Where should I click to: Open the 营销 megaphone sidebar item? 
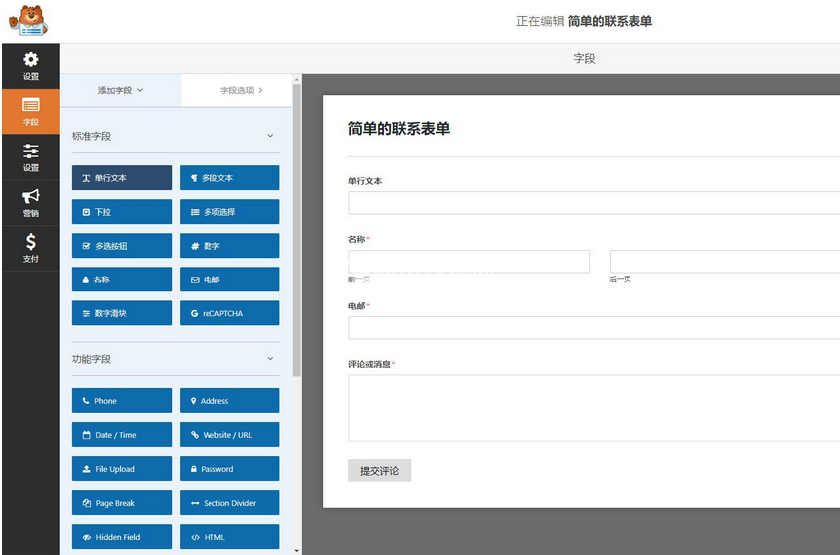click(31, 203)
